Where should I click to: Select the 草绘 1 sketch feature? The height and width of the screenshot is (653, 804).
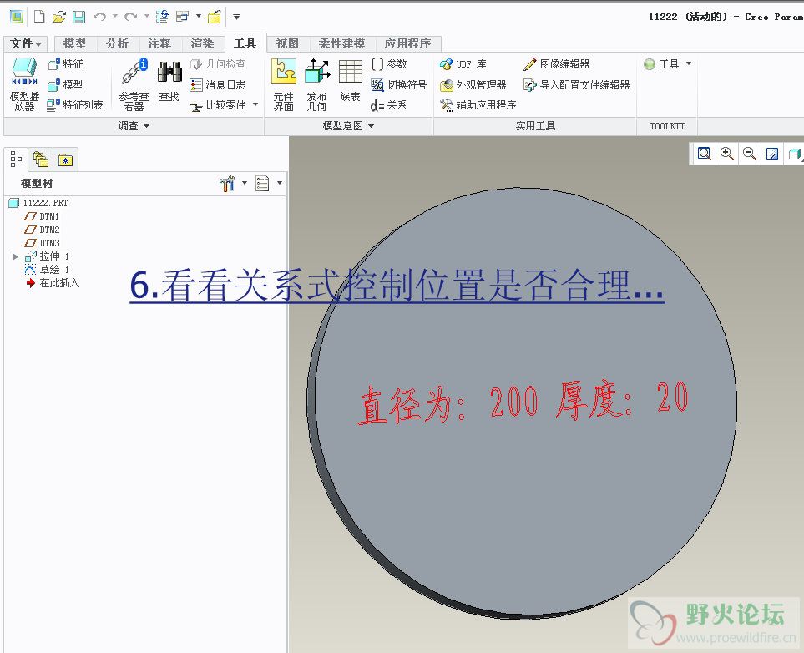47,270
